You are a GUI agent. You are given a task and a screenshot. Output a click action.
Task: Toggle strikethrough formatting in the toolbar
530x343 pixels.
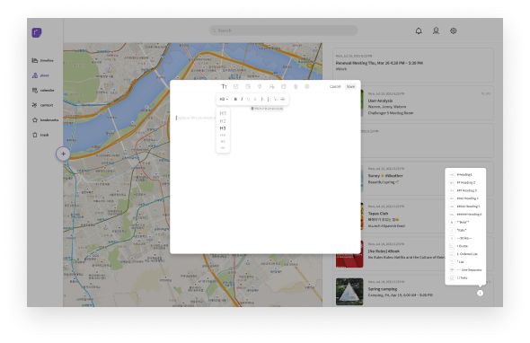point(255,99)
